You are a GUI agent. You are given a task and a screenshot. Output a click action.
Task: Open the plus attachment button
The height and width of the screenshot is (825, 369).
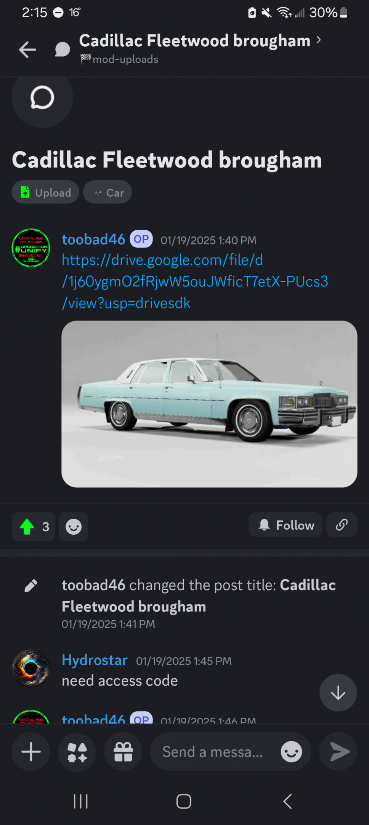31,752
